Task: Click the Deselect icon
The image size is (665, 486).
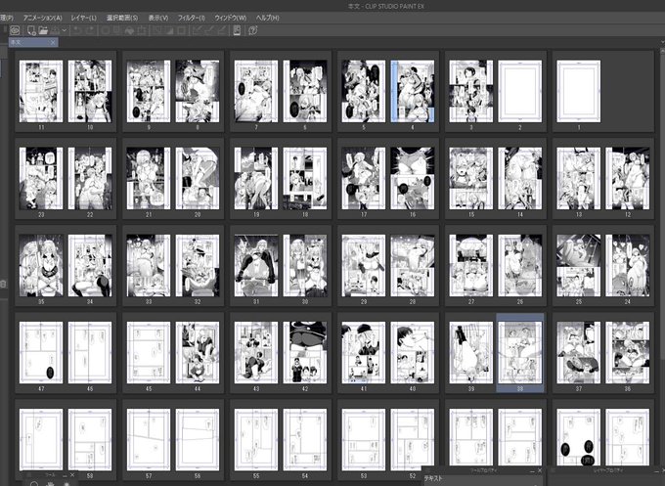Action: coord(157,30)
